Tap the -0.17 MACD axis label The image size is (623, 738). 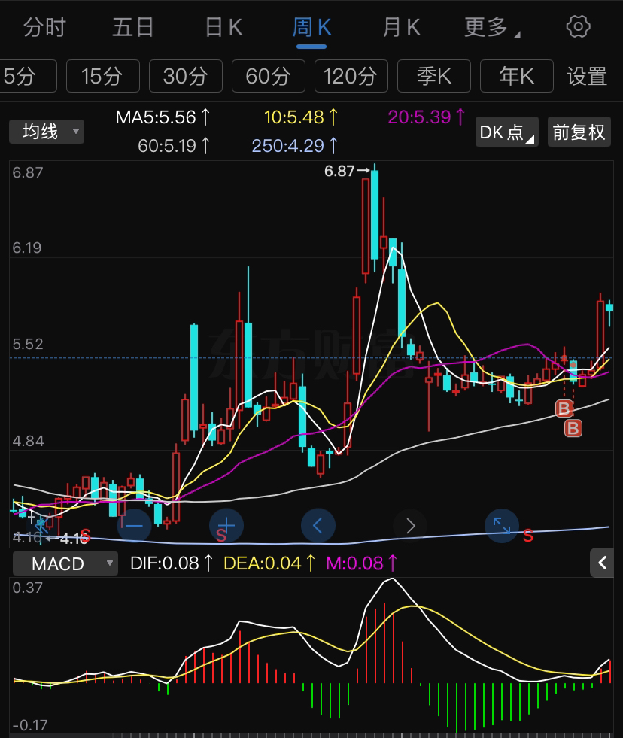pyautogui.click(x=30, y=725)
